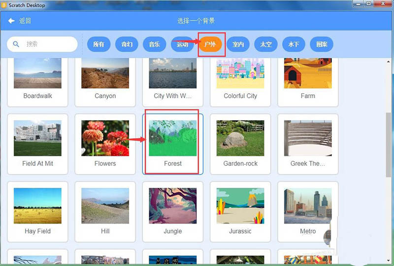Select the 户外 category filter
This screenshot has width=394, height=266.
click(x=210, y=44)
